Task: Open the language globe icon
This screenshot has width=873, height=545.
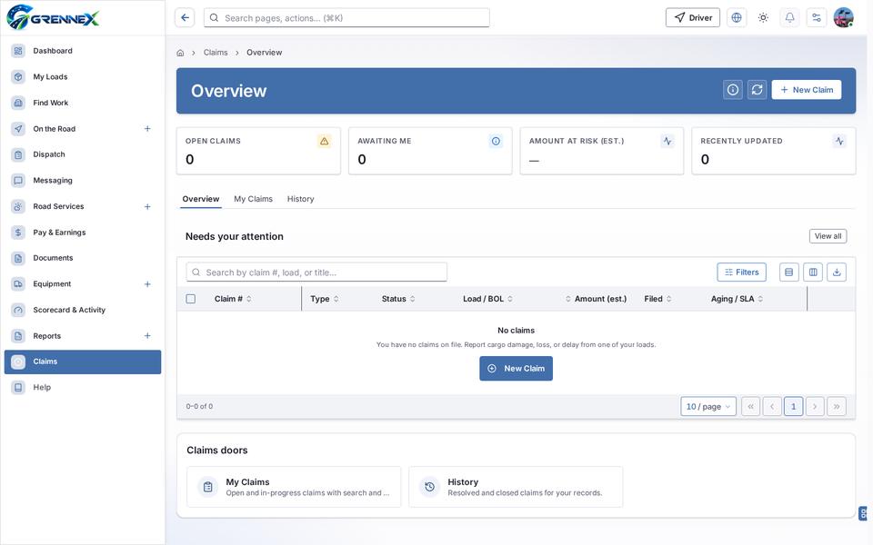Action: tap(736, 18)
